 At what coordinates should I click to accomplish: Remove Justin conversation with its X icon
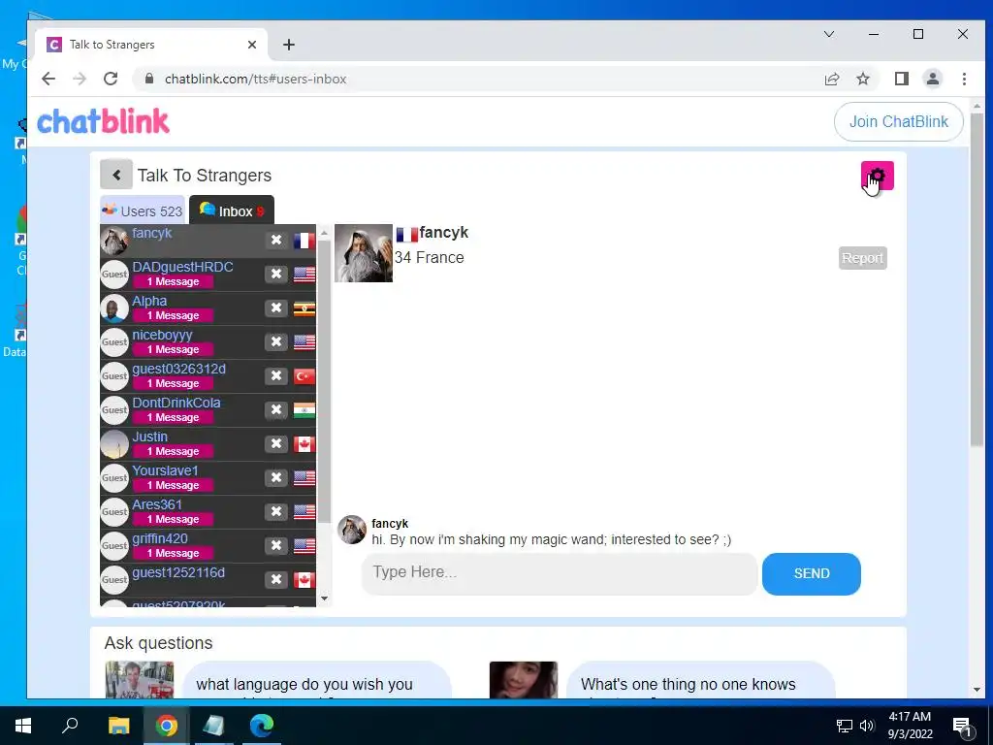click(x=276, y=443)
